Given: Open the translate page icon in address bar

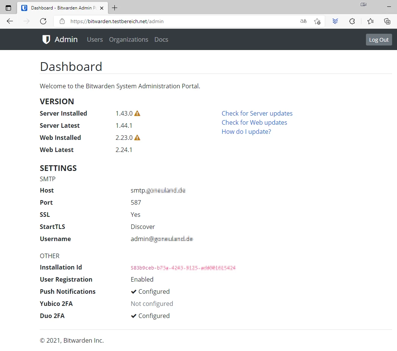Looking at the screenshot, I should pos(303,21).
